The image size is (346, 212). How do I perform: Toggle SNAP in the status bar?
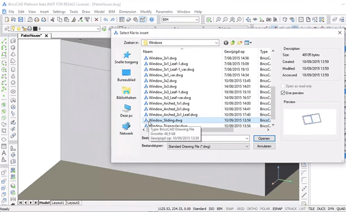[229, 209]
